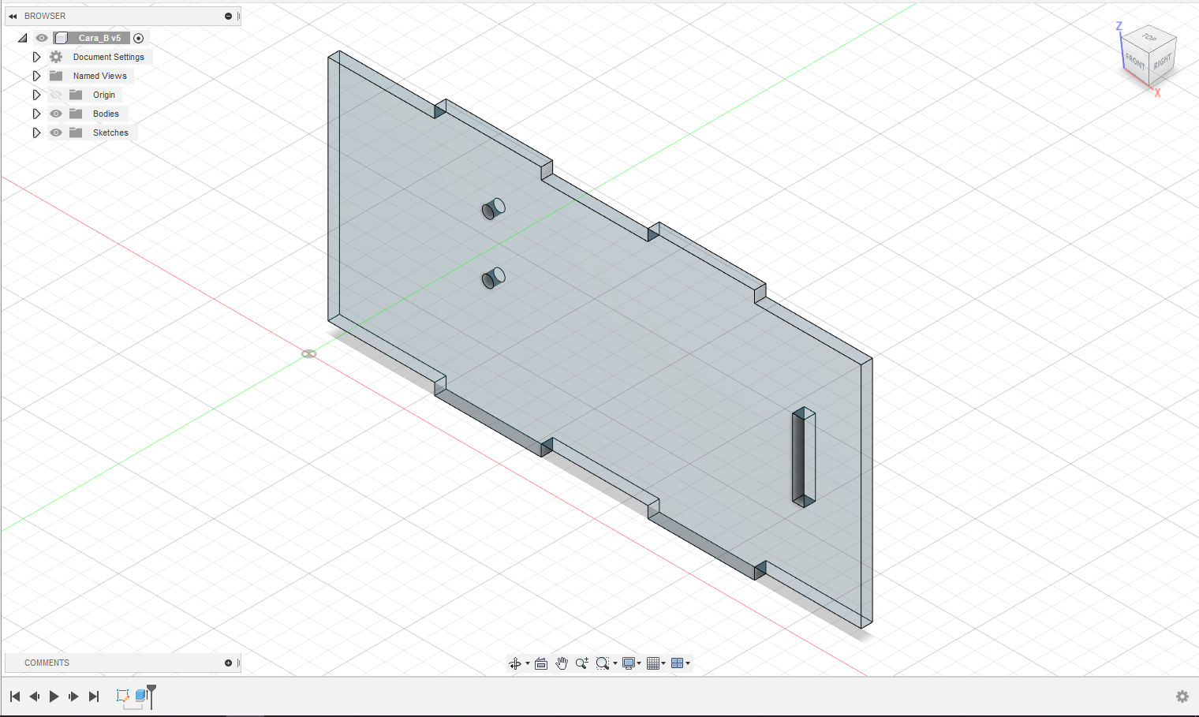1199x717 pixels.
Task: Expand the Document Settings node
Action: point(36,57)
